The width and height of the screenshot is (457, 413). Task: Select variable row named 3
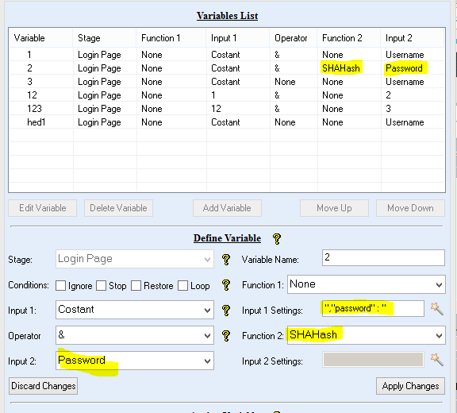pyautogui.click(x=227, y=82)
